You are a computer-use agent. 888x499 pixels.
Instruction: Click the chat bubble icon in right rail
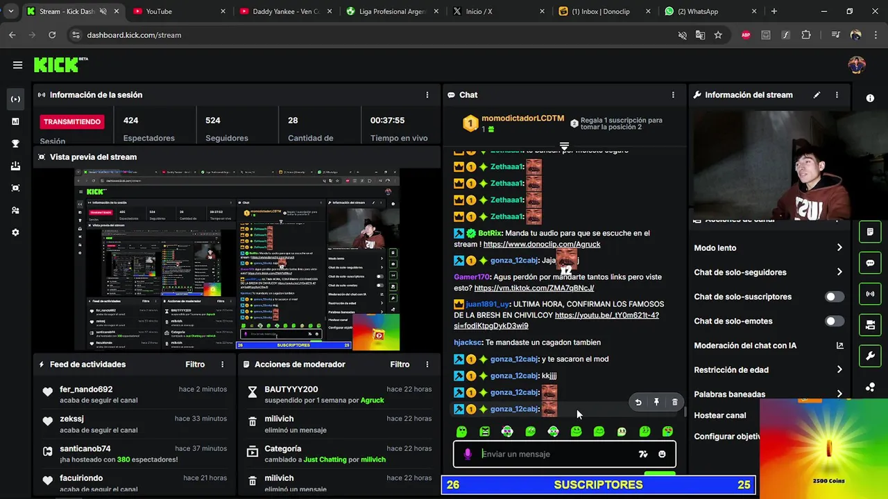[870, 263]
